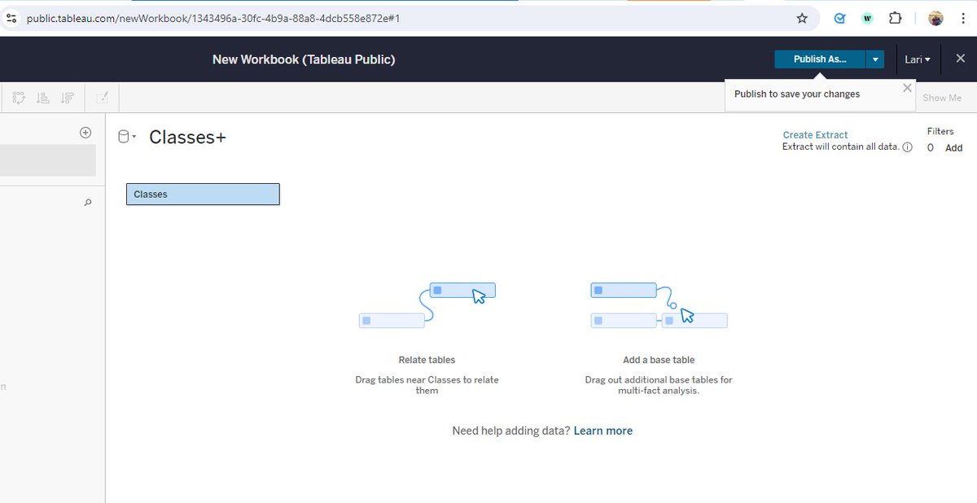
Task: Click the 'Publish to save your changes' message
Action: [x=797, y=94]
